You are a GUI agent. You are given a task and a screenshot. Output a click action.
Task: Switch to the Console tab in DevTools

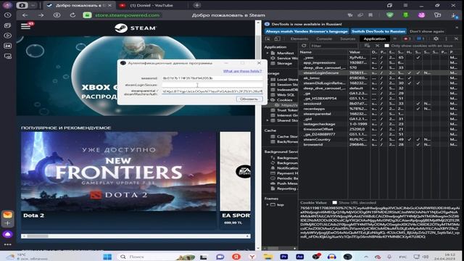coord(324,38)
